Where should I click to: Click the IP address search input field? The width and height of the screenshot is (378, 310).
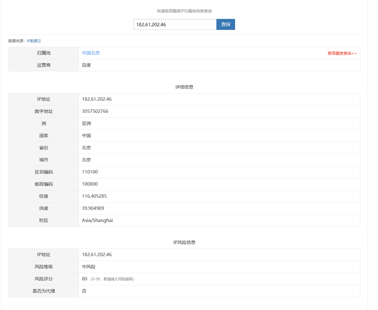point(175,25)
